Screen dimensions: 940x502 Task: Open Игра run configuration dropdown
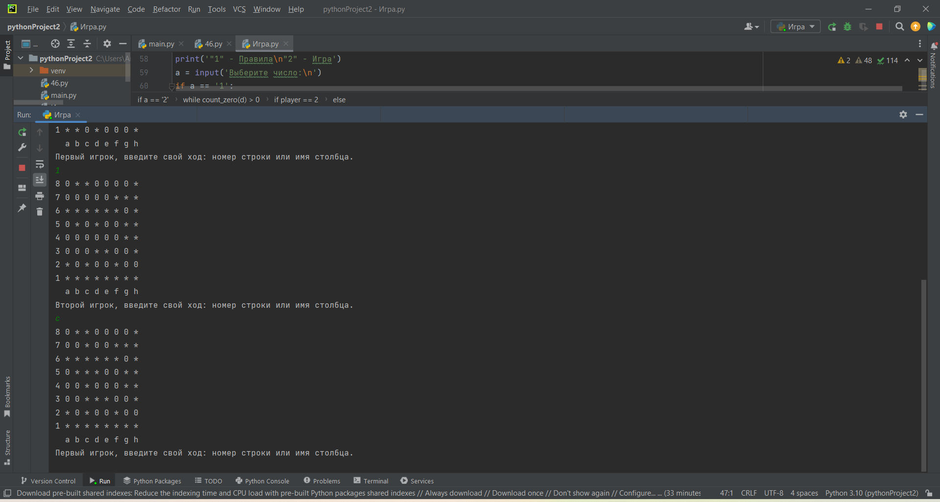[796, 27]
